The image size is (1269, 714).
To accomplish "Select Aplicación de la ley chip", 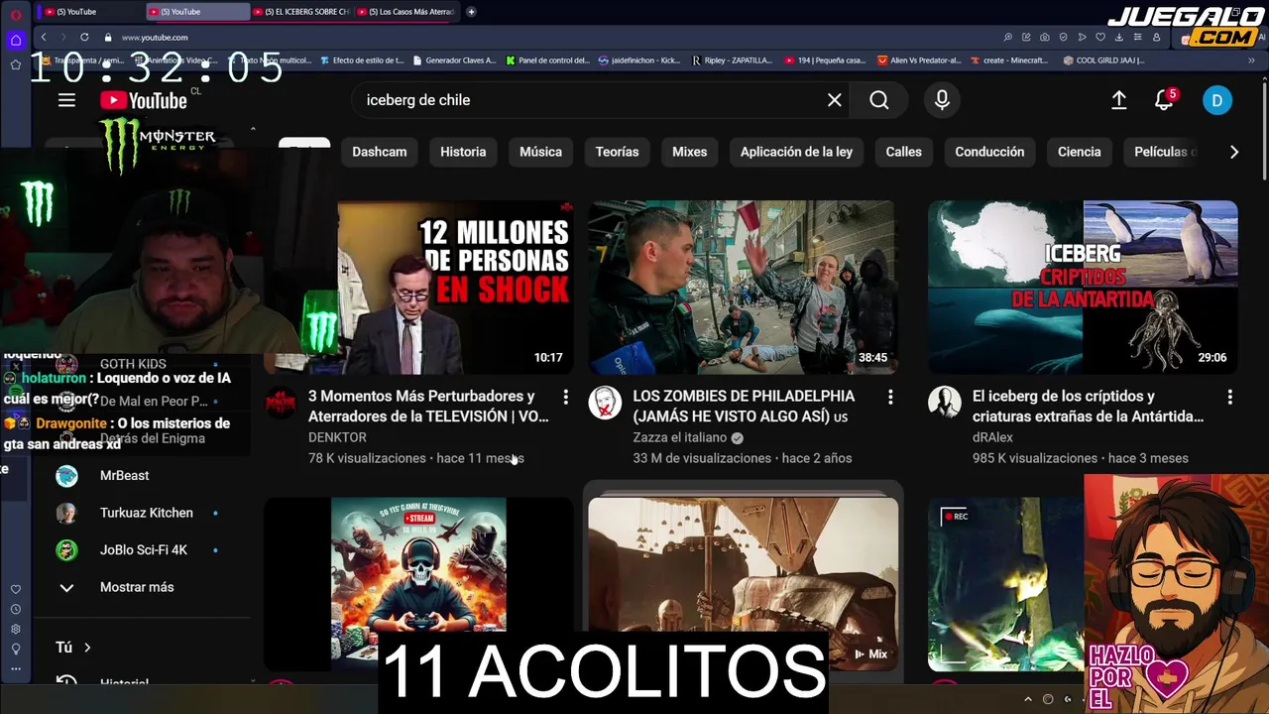I will (796, 152).
